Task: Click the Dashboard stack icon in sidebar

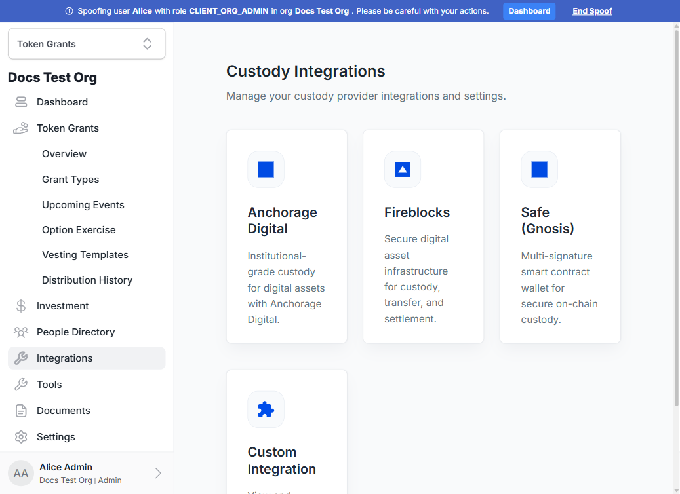Action: click(x=21, y=102)
